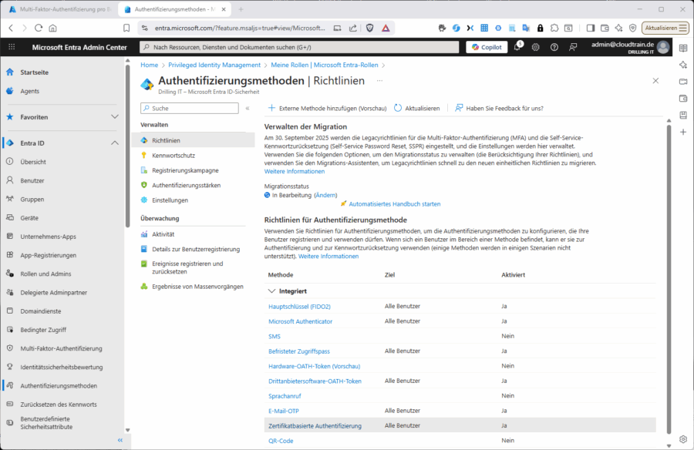This screenshot has height=450, width=694.
Task: Switch to the Multi-Faktor-Authentifizierung browser tab
Action: click(x=61, y=9)
